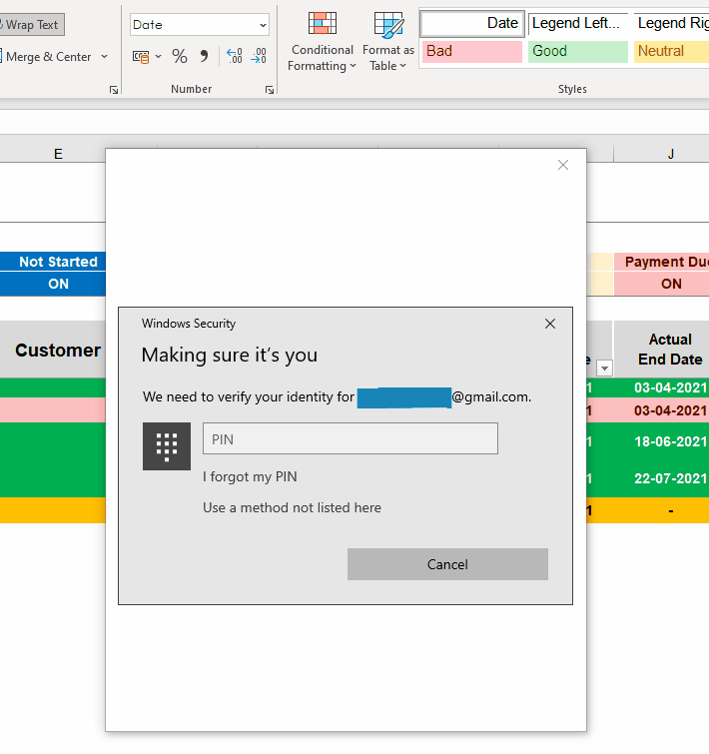Click the Customer column header
This screenshot has width=709, height=754.
coord(53,350)
